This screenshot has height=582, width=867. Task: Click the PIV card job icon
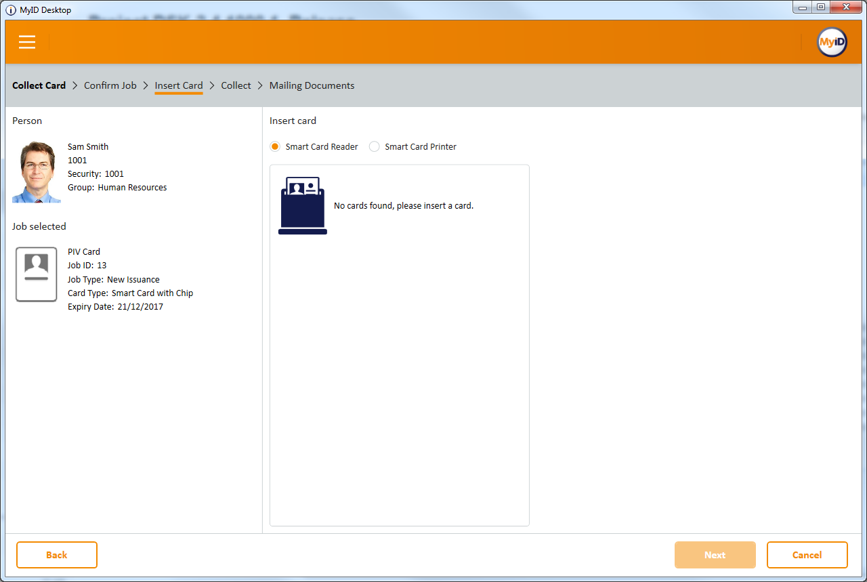click(36, 274)
